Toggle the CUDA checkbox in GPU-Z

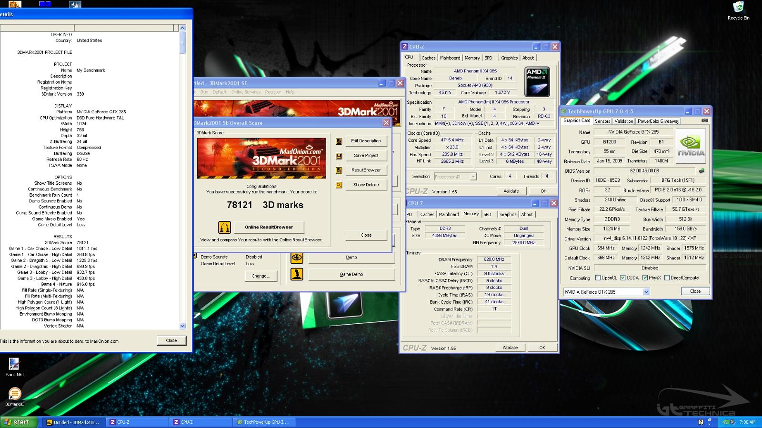pyautogui.click(x=622, y=278)
